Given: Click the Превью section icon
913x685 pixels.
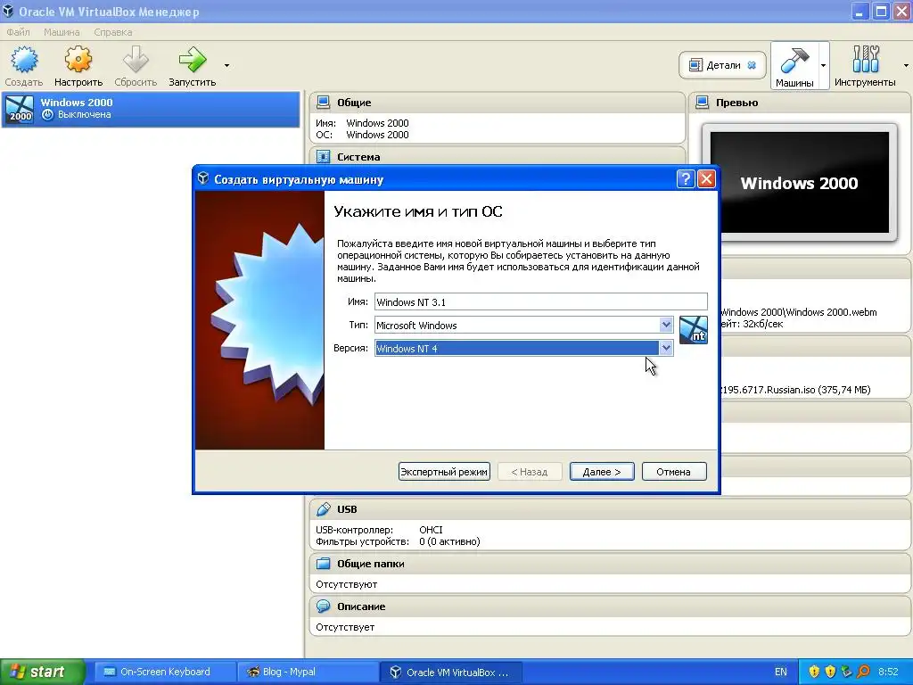Looking at the screenshot, I should (703, 103).
